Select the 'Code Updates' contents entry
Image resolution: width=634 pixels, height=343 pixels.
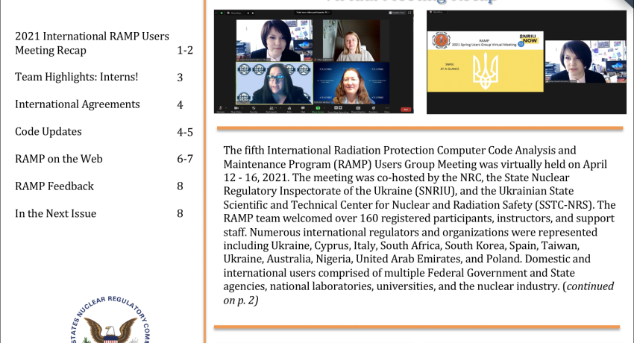[48, 132]
